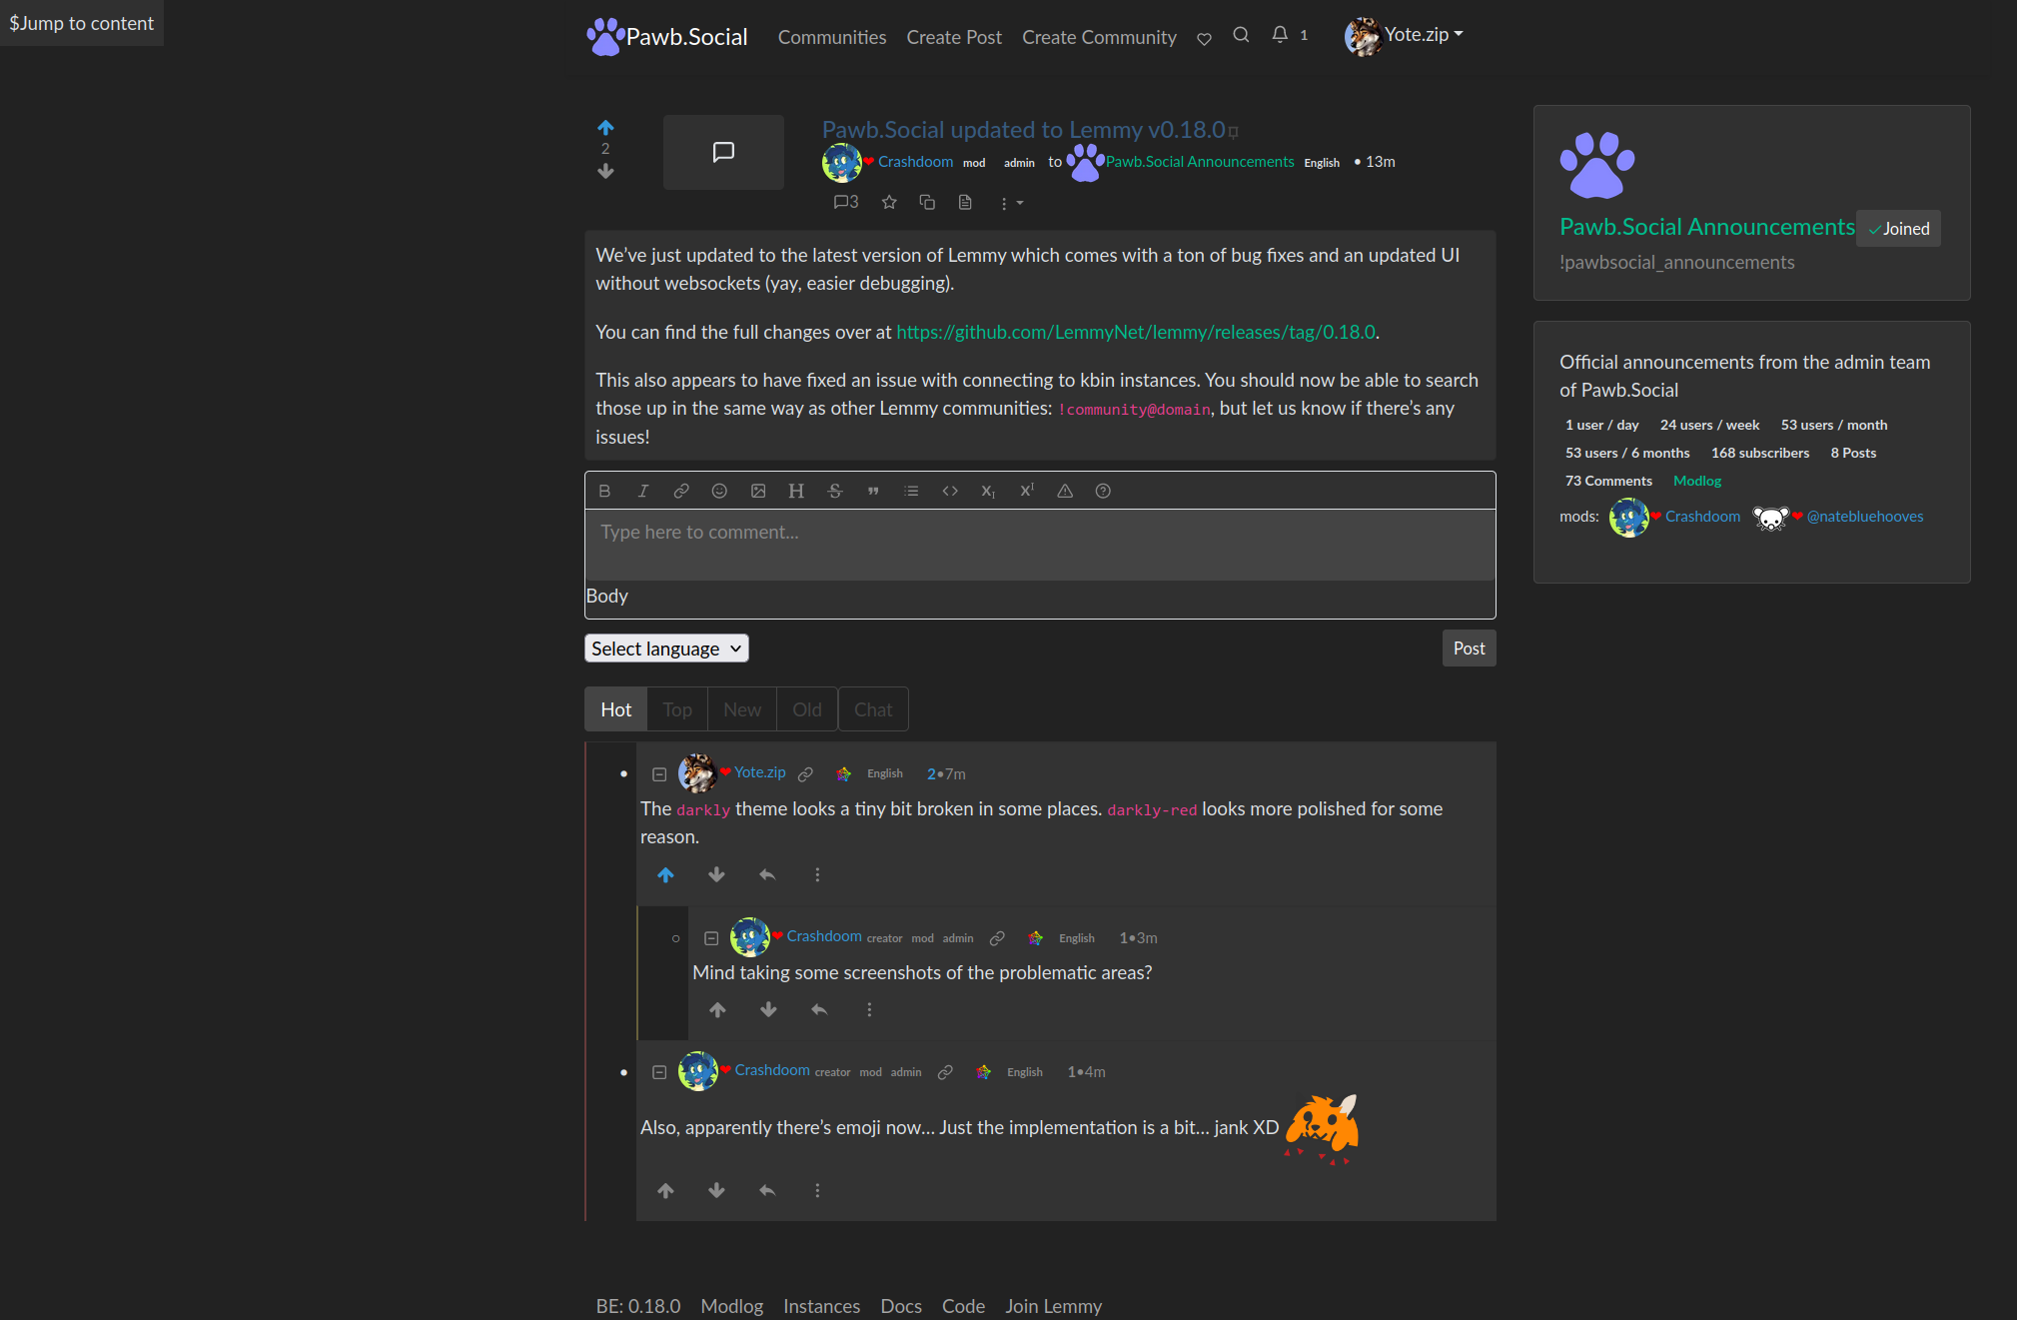Open Create Community in navbar
Screen dimensions: 2017x1320
pyautogui.click(x=1099, y=37)
